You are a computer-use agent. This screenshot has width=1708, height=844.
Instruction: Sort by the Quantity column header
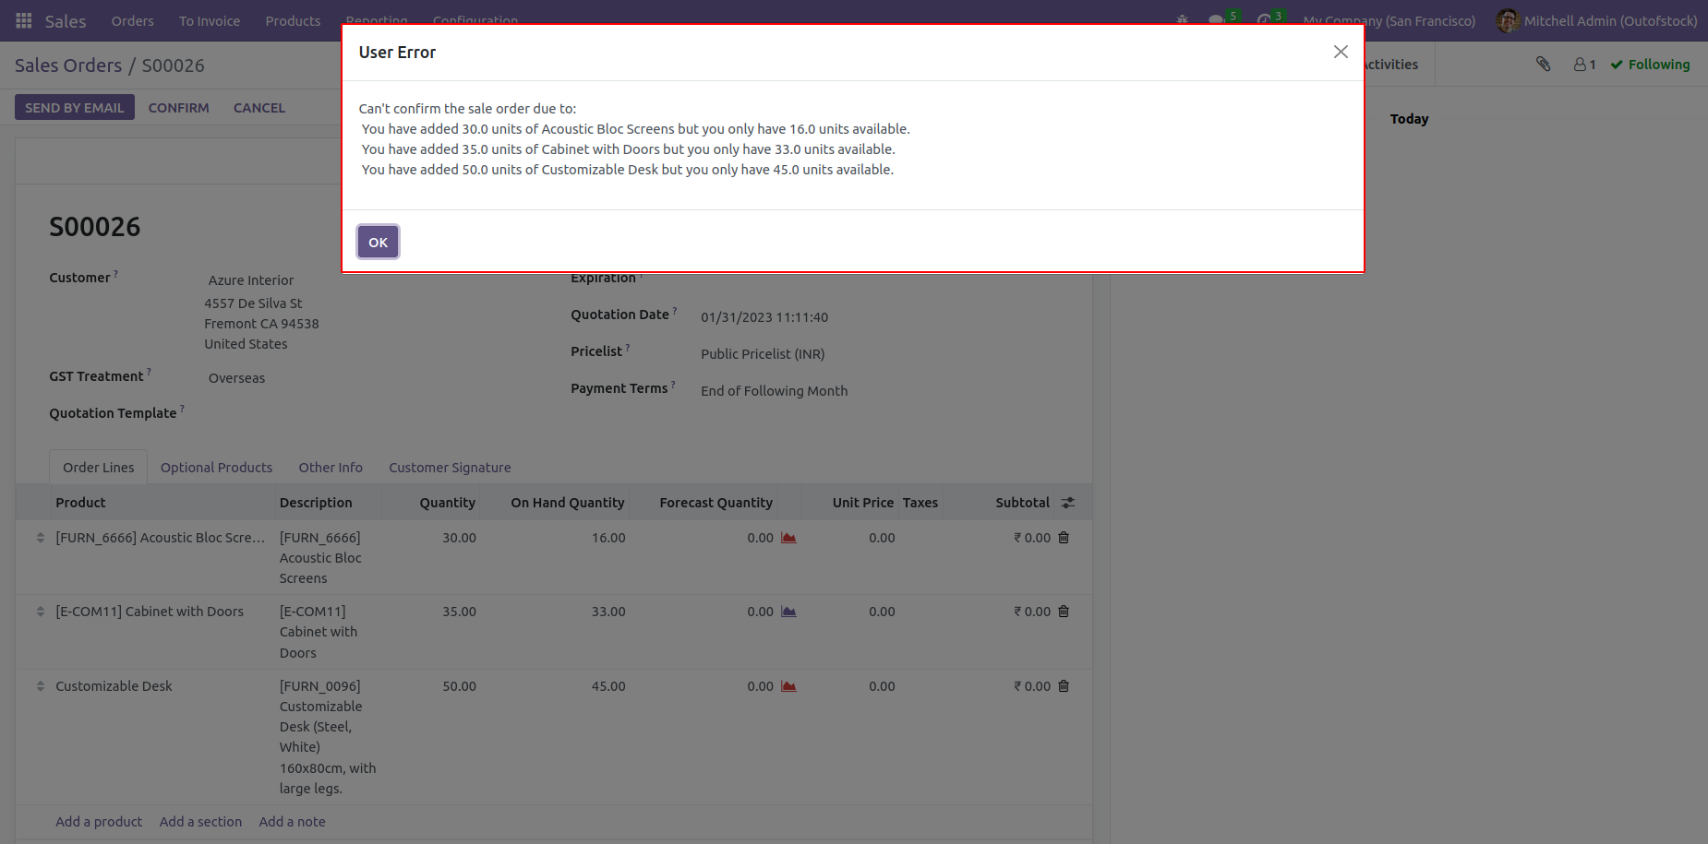[448, 503]
